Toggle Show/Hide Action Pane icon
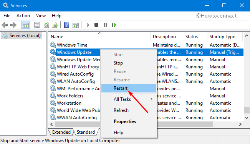This screenshot has height=144, width=250. coord(76,25)
